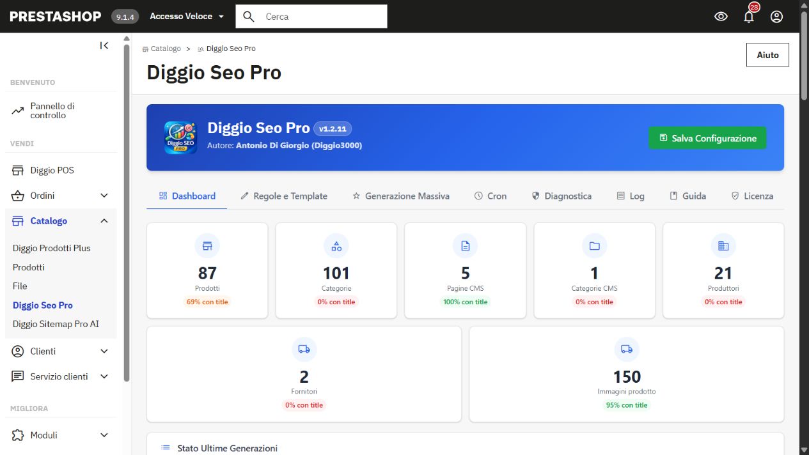Click the PrestaShop logo

click(x=56, y=17)
